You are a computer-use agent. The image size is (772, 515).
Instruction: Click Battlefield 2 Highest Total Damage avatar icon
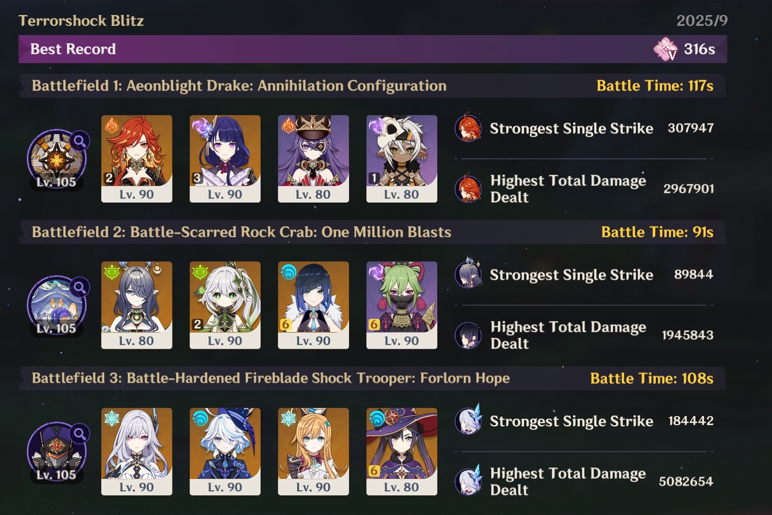tap(468, 335)
